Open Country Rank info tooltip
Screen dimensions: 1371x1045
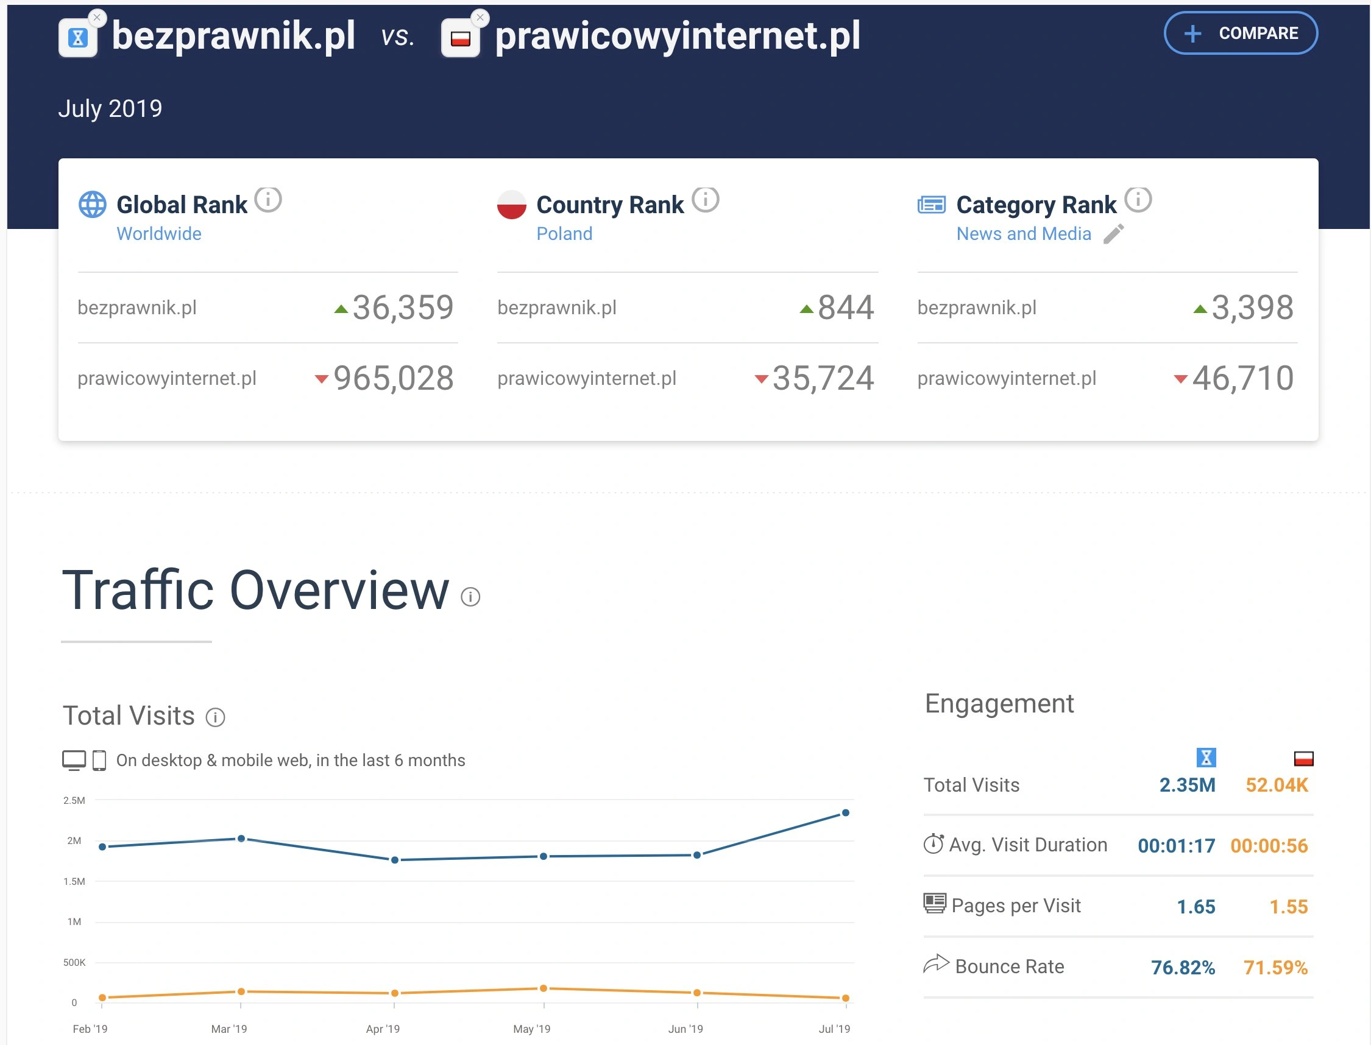(x=706, y=200)
